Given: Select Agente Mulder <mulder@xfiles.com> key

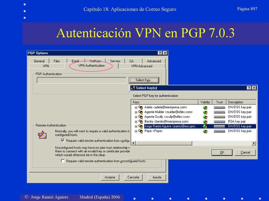Looking at the screenshot, I should [x=168, y=112].
